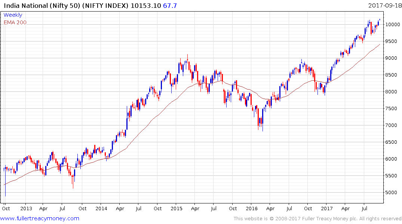Click the 8000 price axis label

(392, 91)
